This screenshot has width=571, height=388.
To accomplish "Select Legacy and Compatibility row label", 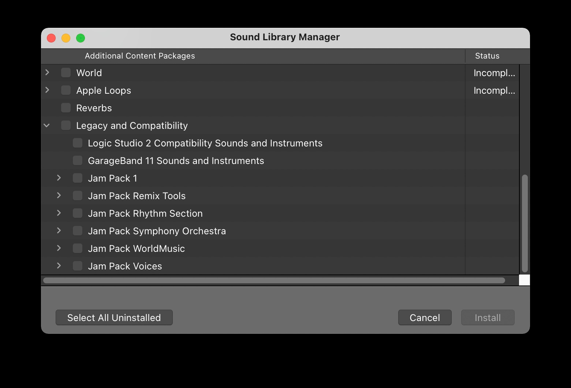I will (x=132, y=126).
